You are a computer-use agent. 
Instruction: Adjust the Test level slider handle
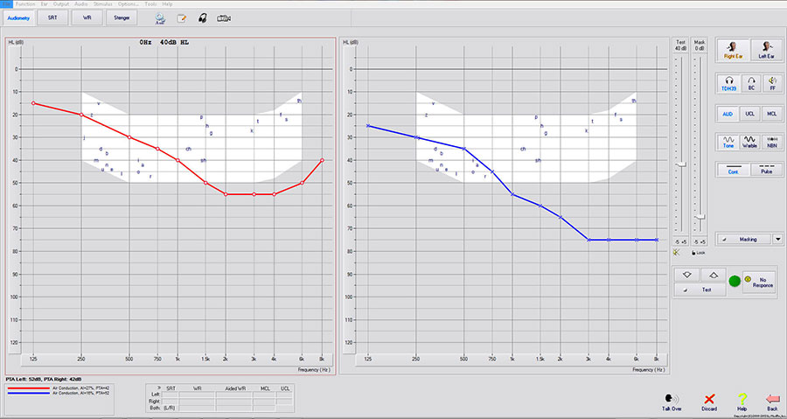[679, 164]
